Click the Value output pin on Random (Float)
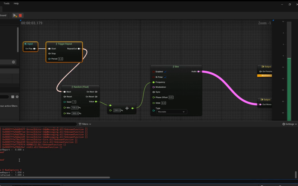The width and height of the screenshot is (298, 186). (96, 102)
